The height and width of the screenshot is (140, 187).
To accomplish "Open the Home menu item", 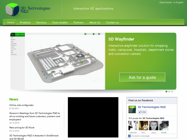I will pyautogui.click(x=11, y=23).
